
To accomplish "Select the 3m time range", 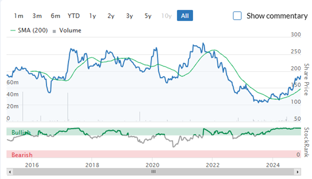I will (37, 16).
